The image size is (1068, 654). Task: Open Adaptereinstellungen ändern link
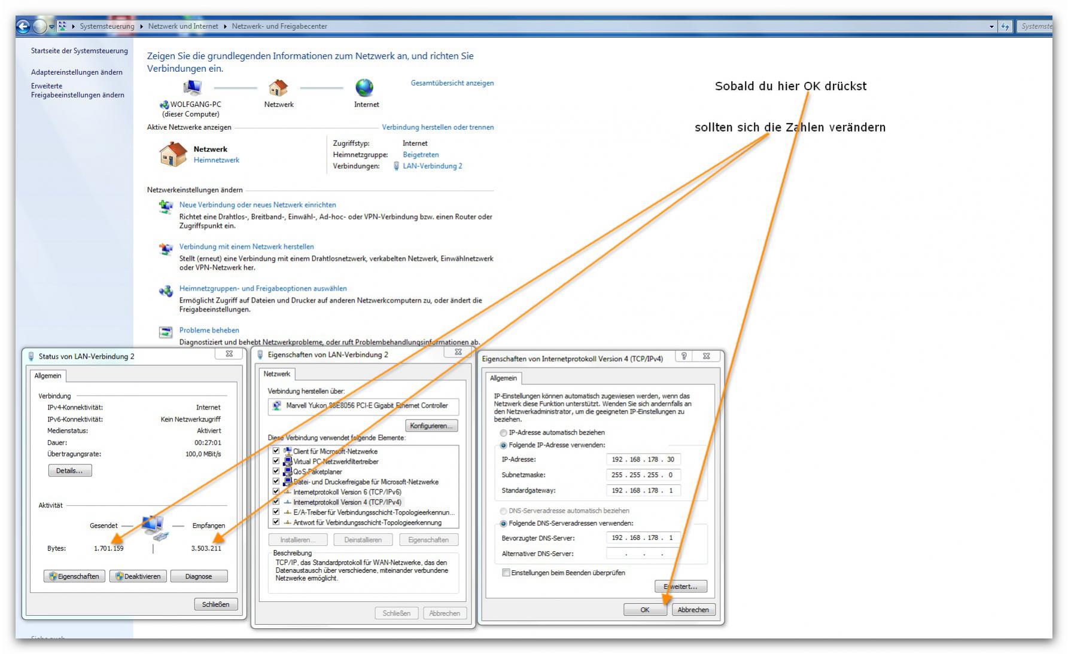[x=77, y=72]
